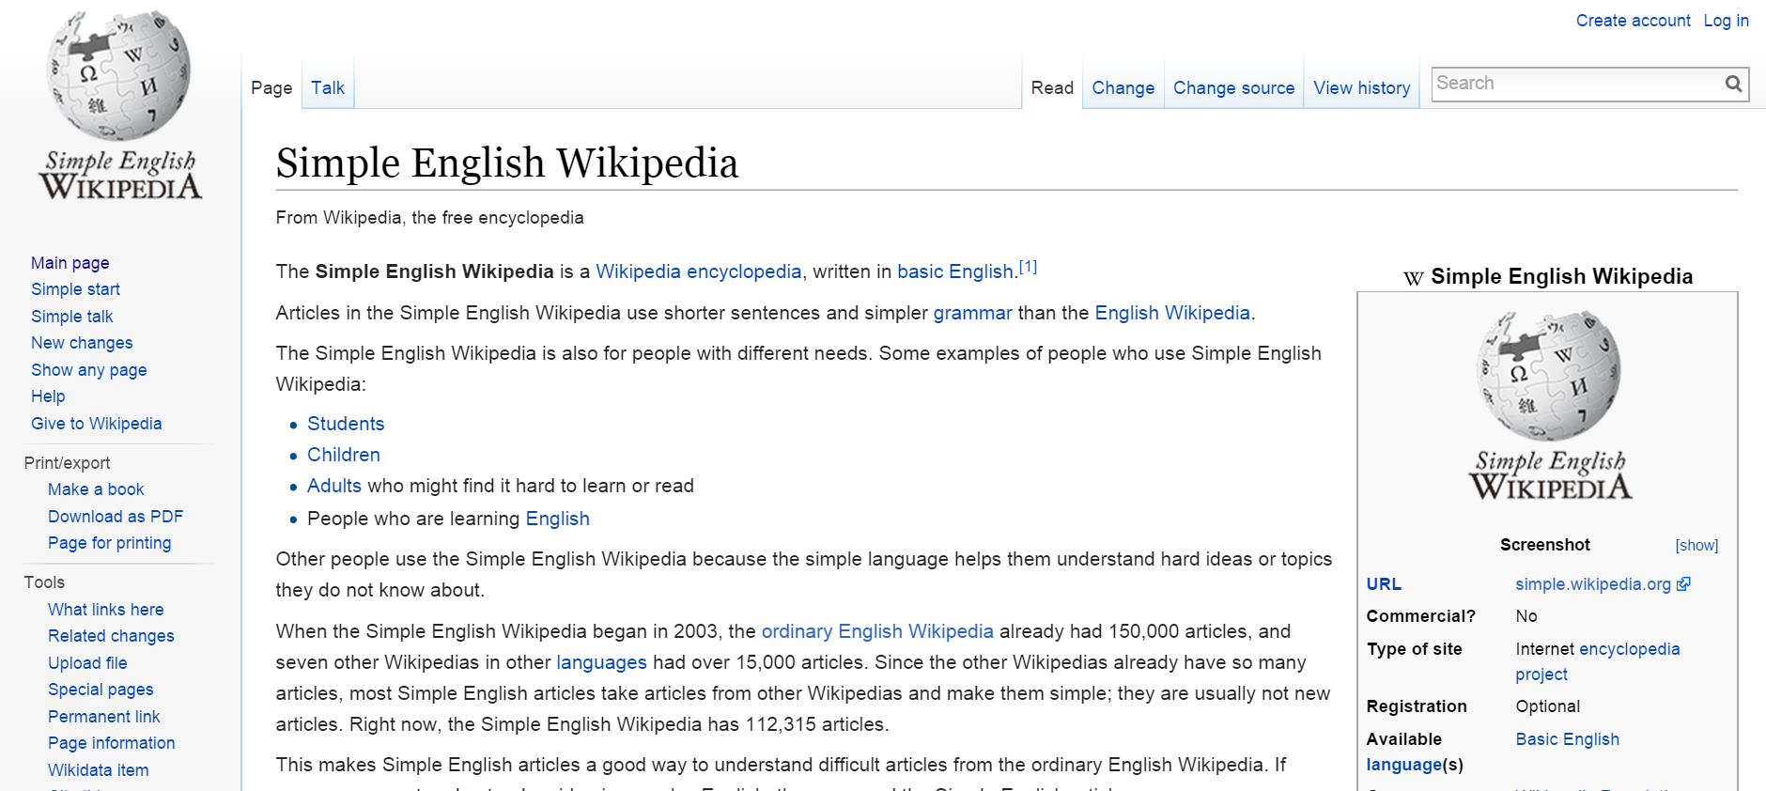
Task: Select the Read tab
Action: 1052,87
